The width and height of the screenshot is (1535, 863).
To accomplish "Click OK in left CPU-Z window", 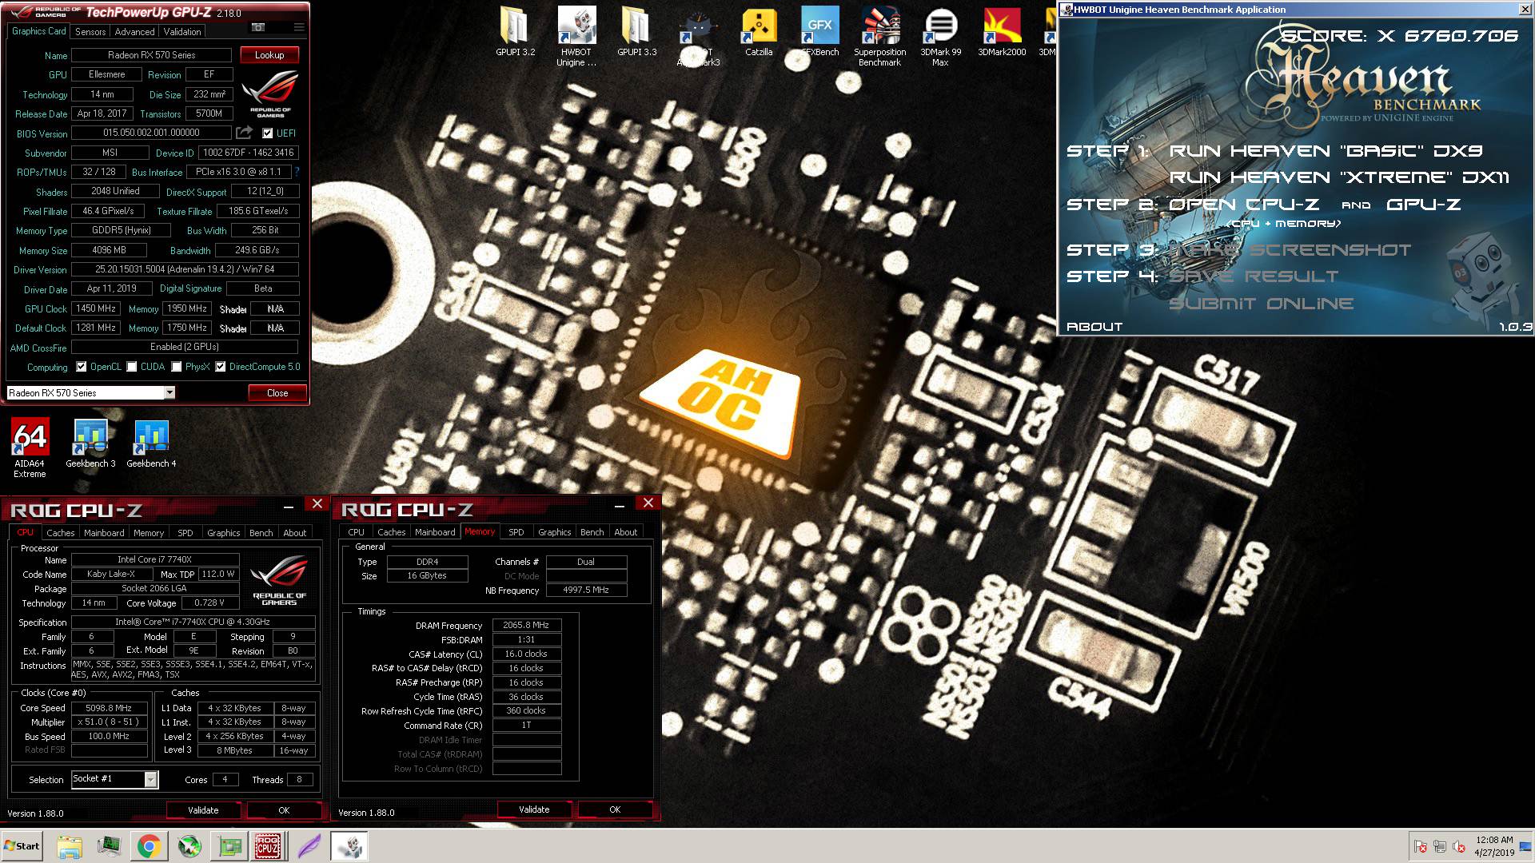I will click(x=284, y=809).
